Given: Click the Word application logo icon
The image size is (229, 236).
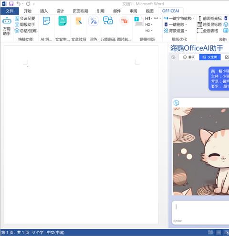Looking at the screenshot, I should click(4, 3).
